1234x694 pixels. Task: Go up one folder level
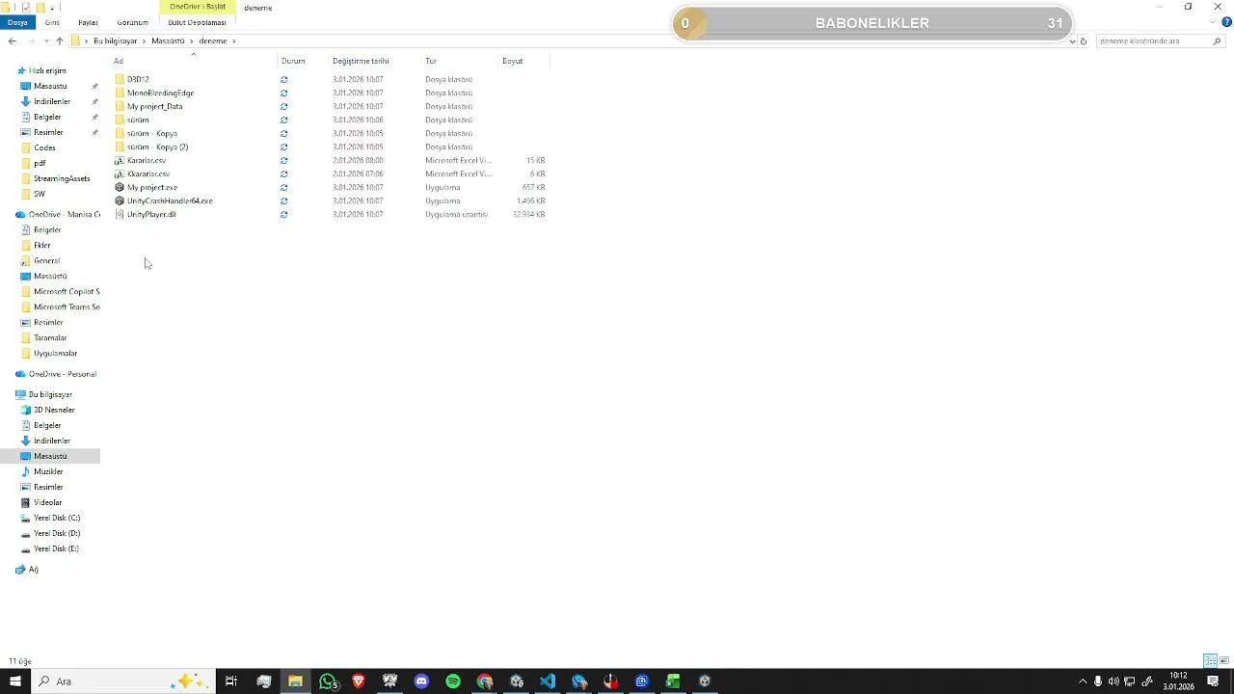[59, 41]
